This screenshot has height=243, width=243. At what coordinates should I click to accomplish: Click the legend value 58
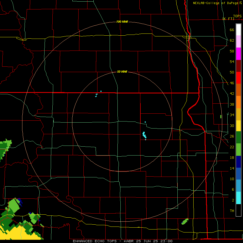pyautogui.click(x=232, y=51)
